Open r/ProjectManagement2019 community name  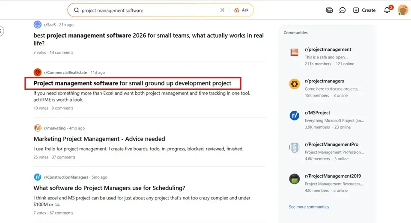pos(333,176)
